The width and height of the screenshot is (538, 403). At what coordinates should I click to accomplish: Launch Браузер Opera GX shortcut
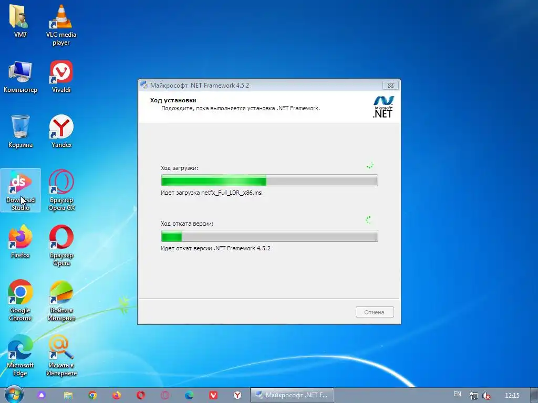(61, 190)
